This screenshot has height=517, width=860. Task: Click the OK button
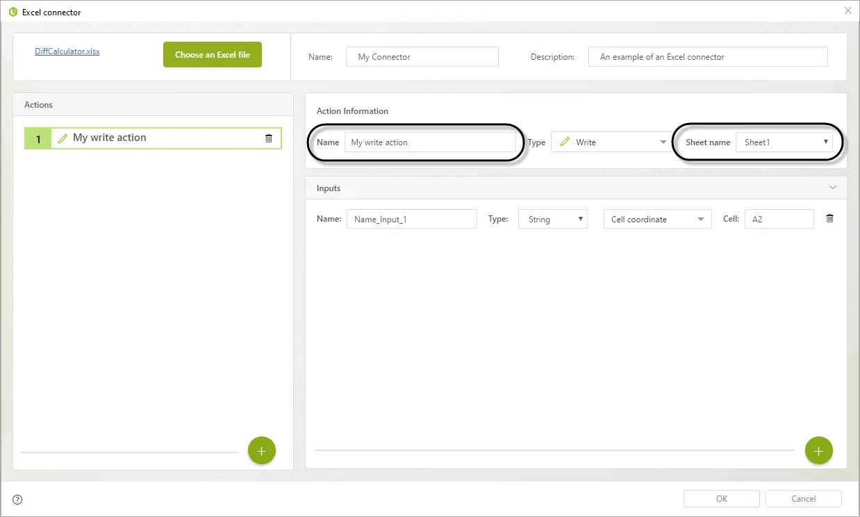722,498
